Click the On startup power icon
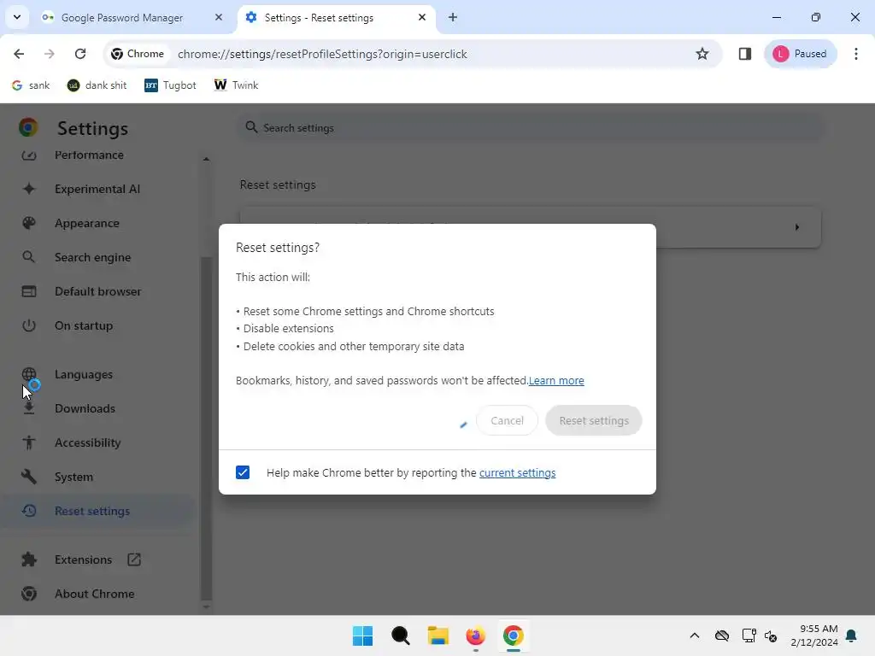The height and width of the screenshot is (656, 875). tap(28, 325)
